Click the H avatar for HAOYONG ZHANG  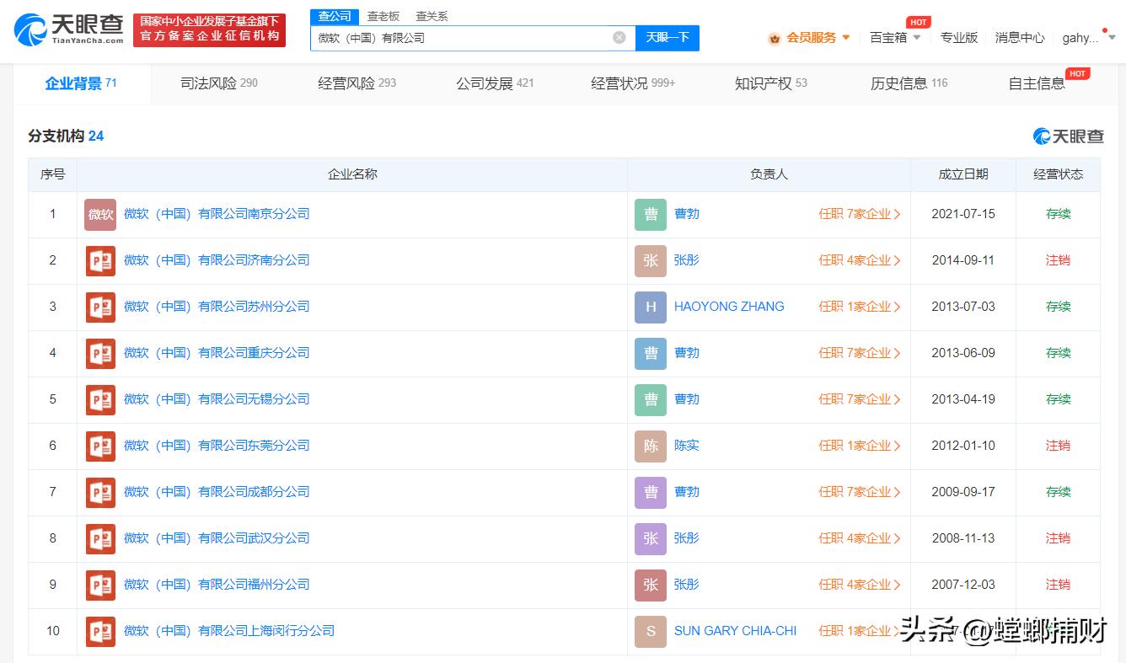tap(650, 307)
